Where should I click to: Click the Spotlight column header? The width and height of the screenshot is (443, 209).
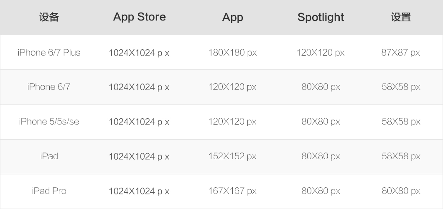pos(321,17)
